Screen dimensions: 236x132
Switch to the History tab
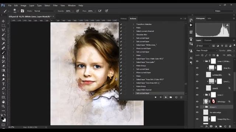(124, 19)
